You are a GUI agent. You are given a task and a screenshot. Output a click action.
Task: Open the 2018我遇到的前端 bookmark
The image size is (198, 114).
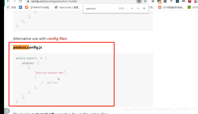click(171, 8)
